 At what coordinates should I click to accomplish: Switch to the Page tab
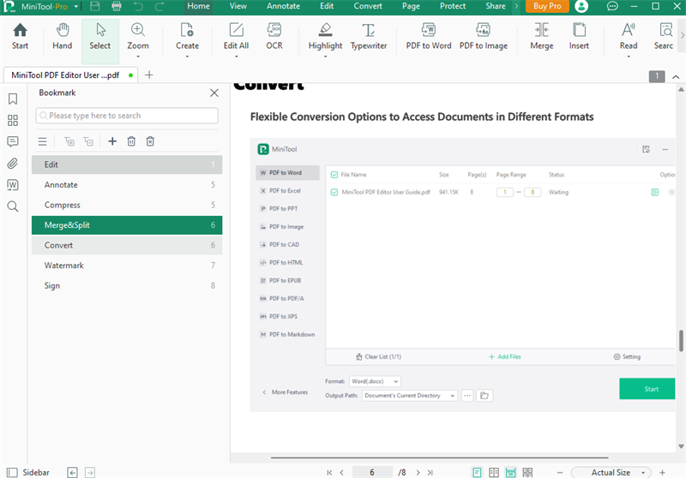tap(411, 6)
